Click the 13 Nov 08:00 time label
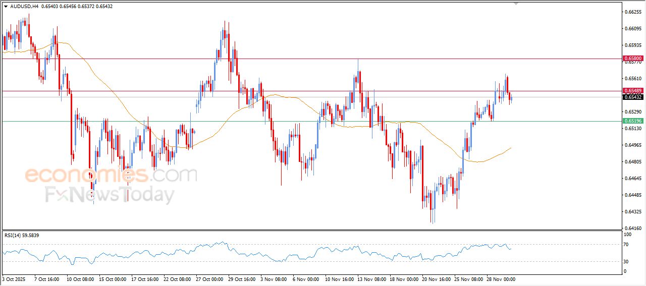 (371, 279)
